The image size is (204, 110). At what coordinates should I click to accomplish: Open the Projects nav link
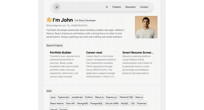pos(117,7)
